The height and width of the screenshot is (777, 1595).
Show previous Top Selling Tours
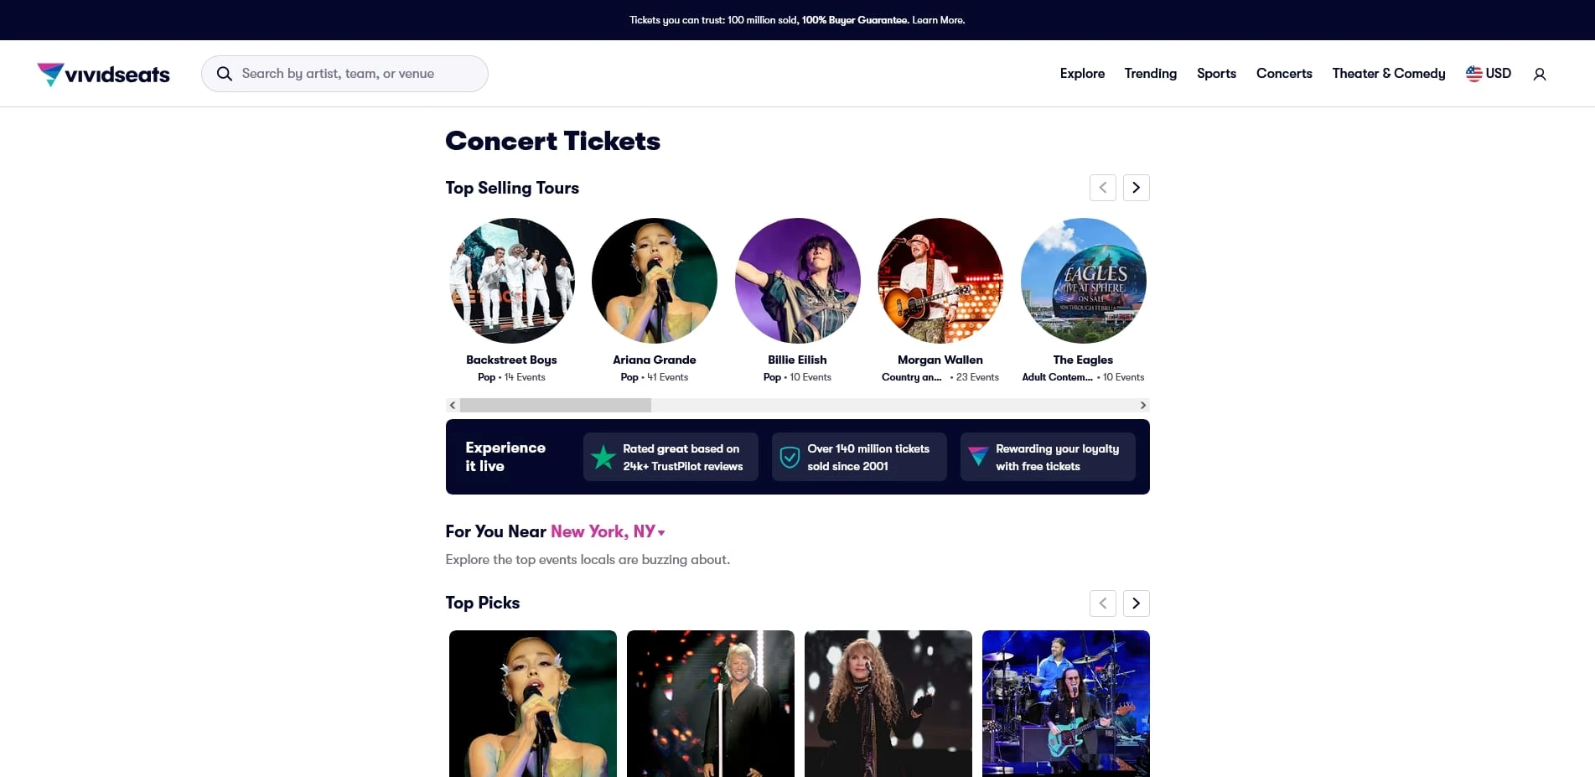point(1102,188)
